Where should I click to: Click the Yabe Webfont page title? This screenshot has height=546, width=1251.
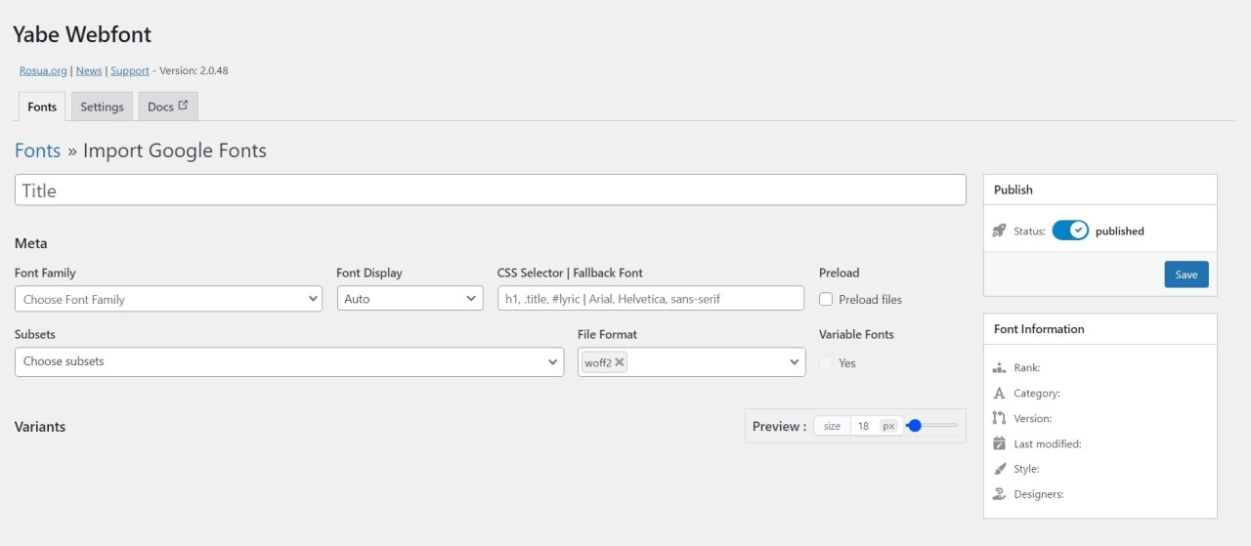tap(82, 34)
